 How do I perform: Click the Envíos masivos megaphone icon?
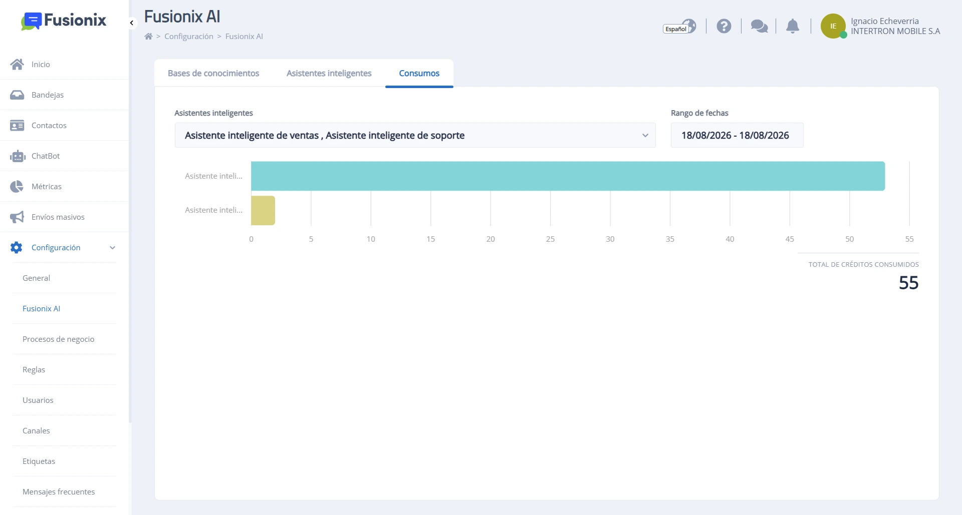[x=17, y=217]
